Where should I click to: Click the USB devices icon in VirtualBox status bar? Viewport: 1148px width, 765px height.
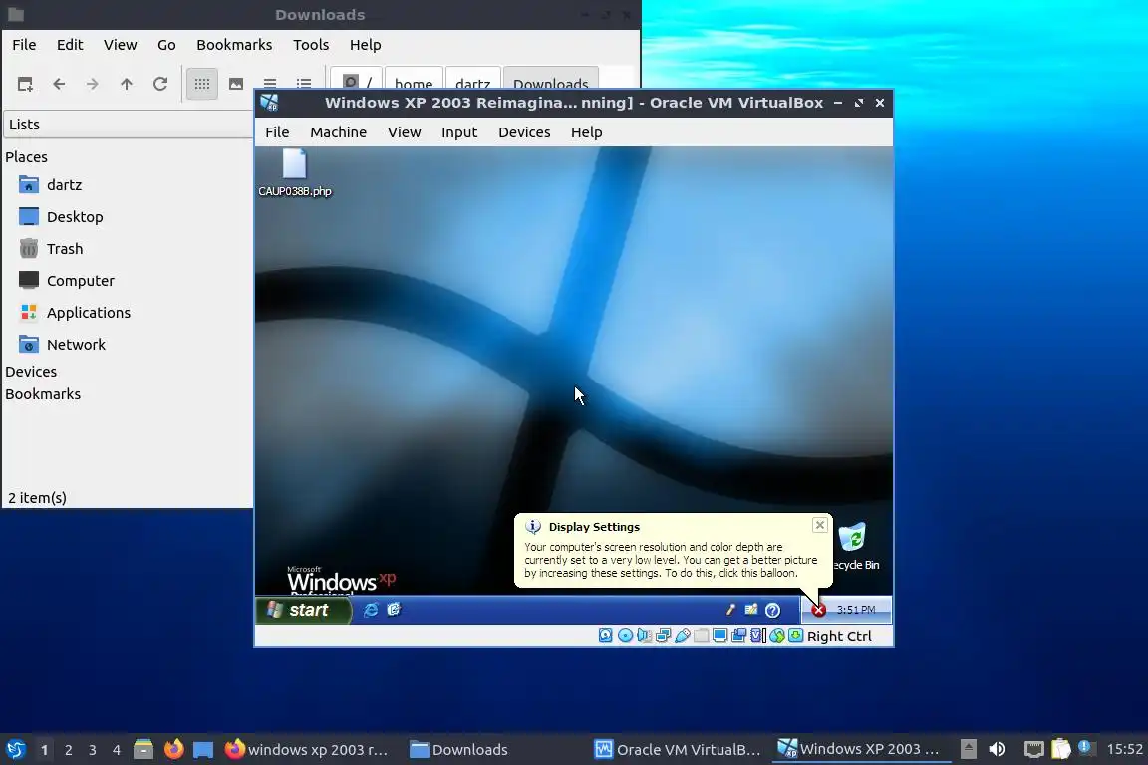click(683, 636)
